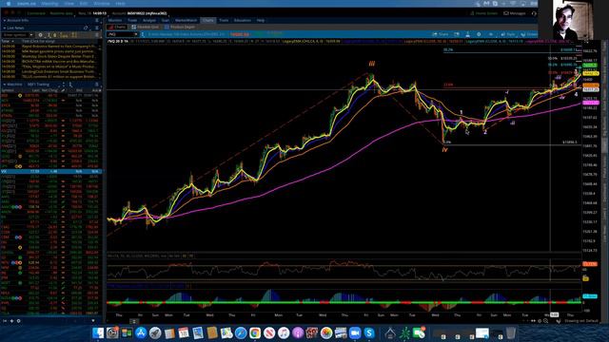Collapse the Live News panel
Image resolution: width=609 pixels, height=342 pixels.
click(x=5, y=28)
